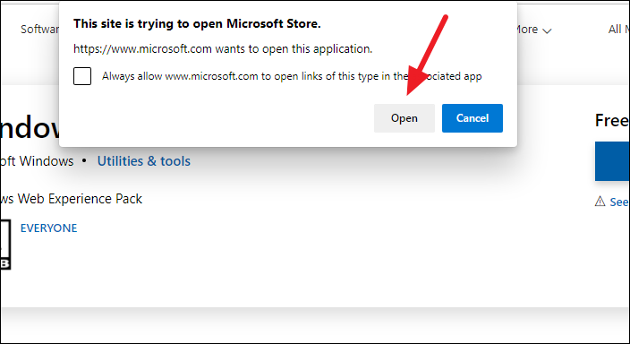Click the https://www.microsoft.com request message text

223,49
